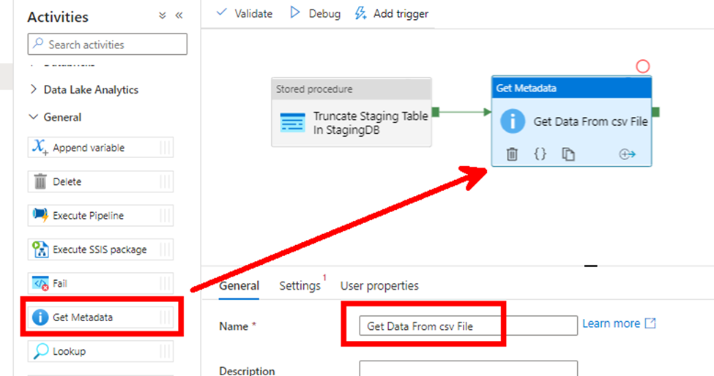
Task: Open the General properties tab
Action: pos(239,285)
